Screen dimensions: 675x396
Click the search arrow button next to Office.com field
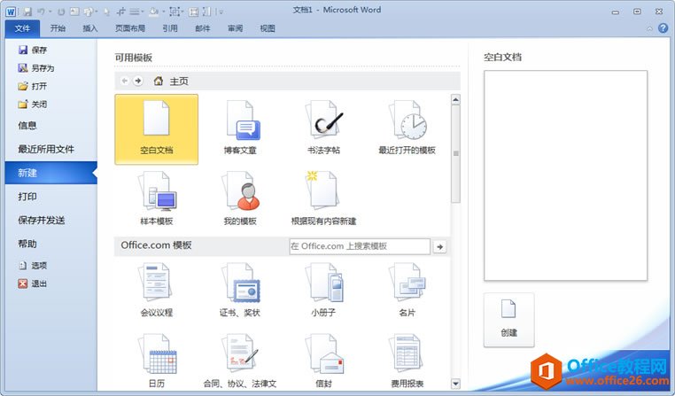pos(439,246)
